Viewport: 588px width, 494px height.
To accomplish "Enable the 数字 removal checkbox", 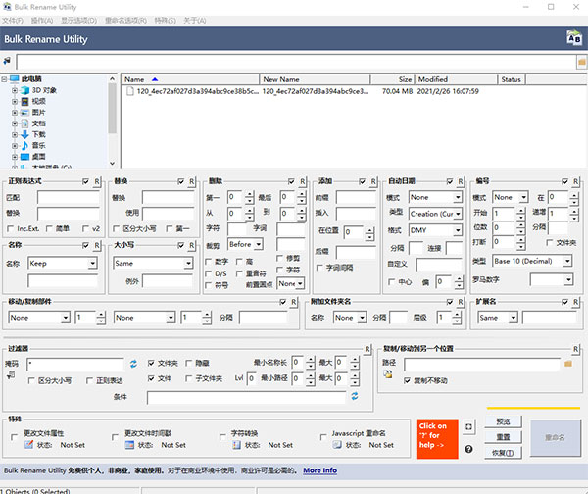I will [208, 261].
